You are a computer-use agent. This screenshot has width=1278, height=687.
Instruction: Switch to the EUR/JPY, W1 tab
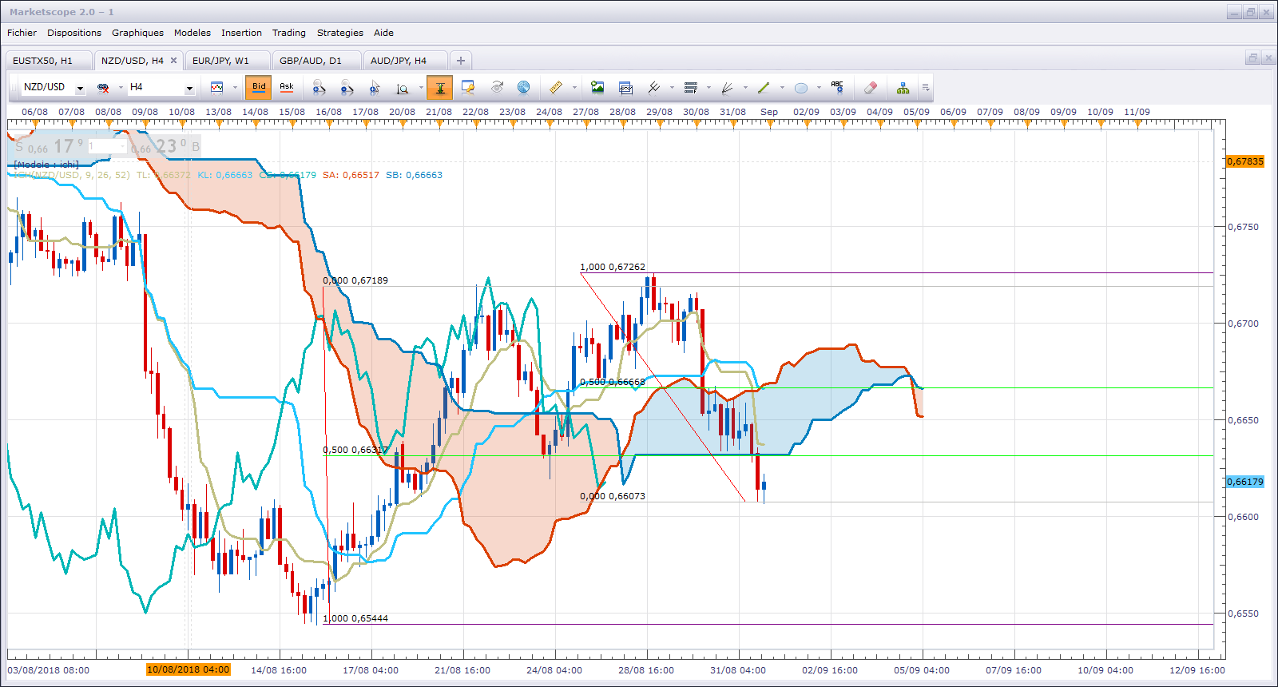coord(228,61)
